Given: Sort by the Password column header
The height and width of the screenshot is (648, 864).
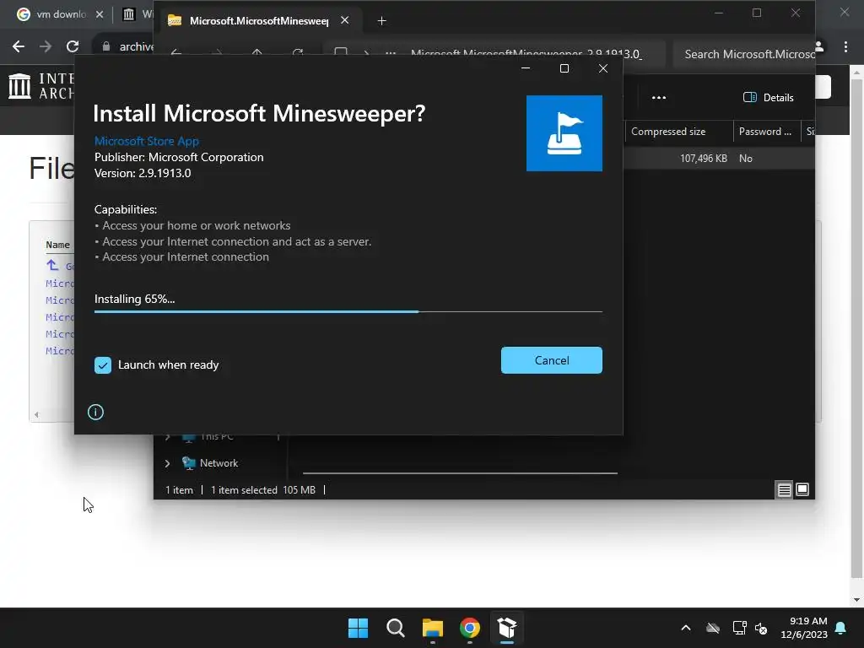Looking at the screenshot, I should [766, 132].
